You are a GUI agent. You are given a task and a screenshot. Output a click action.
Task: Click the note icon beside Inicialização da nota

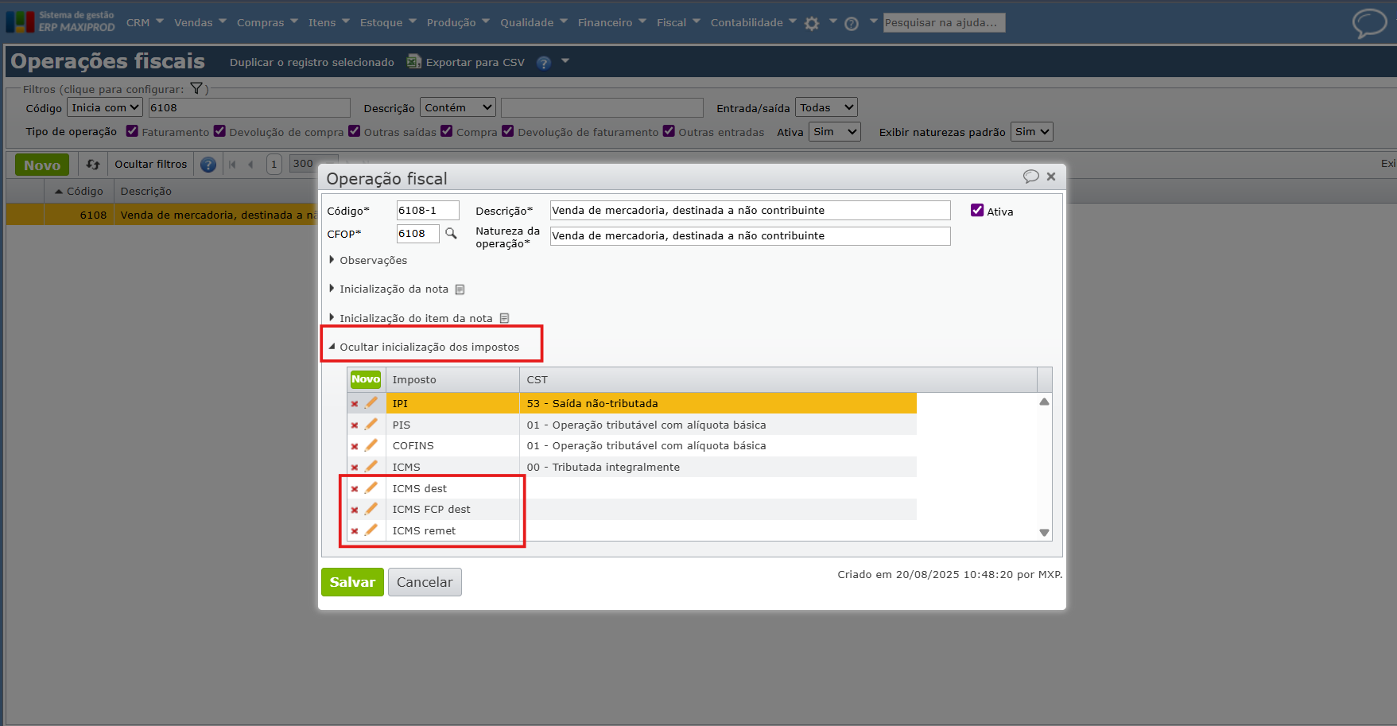pyautogui.click(x=460, y=289)
